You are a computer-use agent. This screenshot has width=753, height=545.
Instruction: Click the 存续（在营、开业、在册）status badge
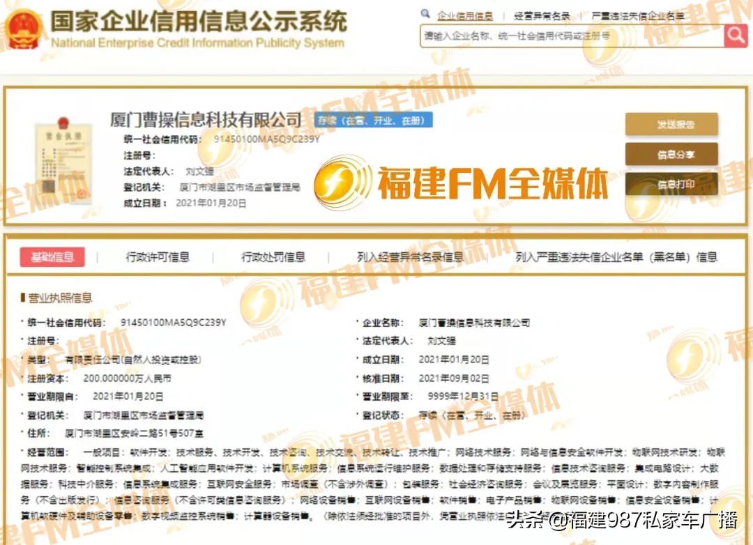click(x=374, y=120)
